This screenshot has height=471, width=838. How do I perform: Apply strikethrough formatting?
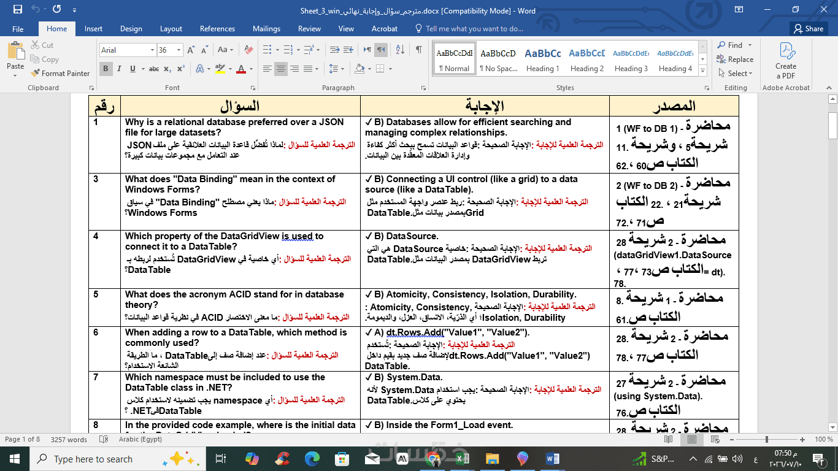click(x=154, y=69)
